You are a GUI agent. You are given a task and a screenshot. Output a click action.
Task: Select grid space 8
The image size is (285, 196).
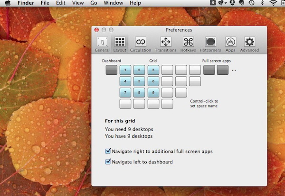tap(139, 93)
